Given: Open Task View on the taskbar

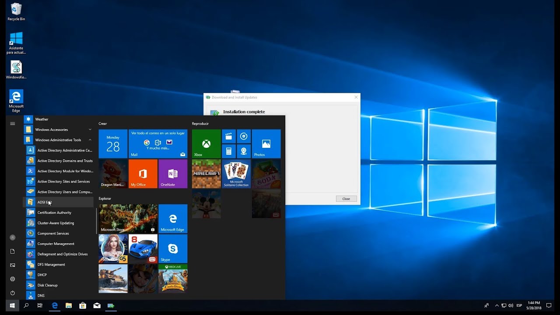Looking at the screenshot, I should point(40,306).
